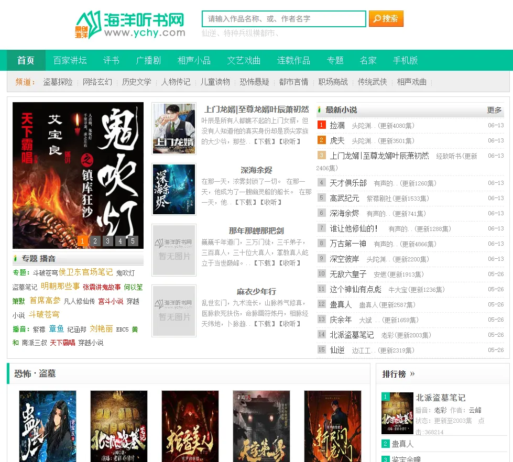This screenshot has width=513, height=462.
Task: Open 无敌六皇子 entry
Action: coord(348,274)
